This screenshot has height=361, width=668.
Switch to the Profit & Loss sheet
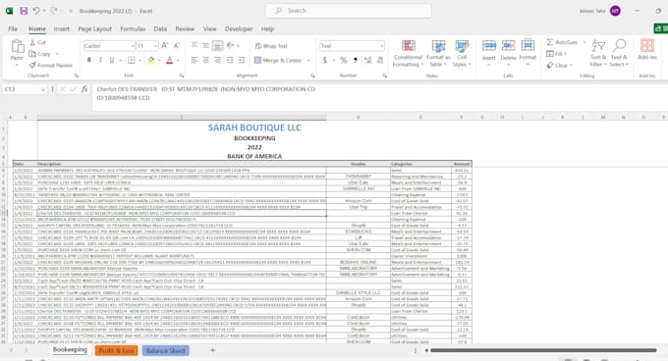116,350
